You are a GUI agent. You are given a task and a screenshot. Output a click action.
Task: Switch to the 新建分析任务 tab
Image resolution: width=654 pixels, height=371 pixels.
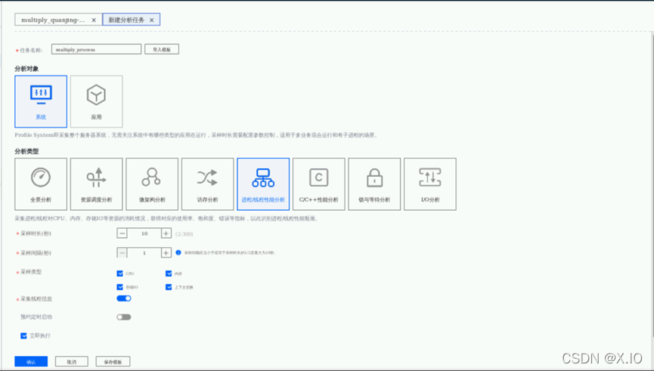coord(132,20)
